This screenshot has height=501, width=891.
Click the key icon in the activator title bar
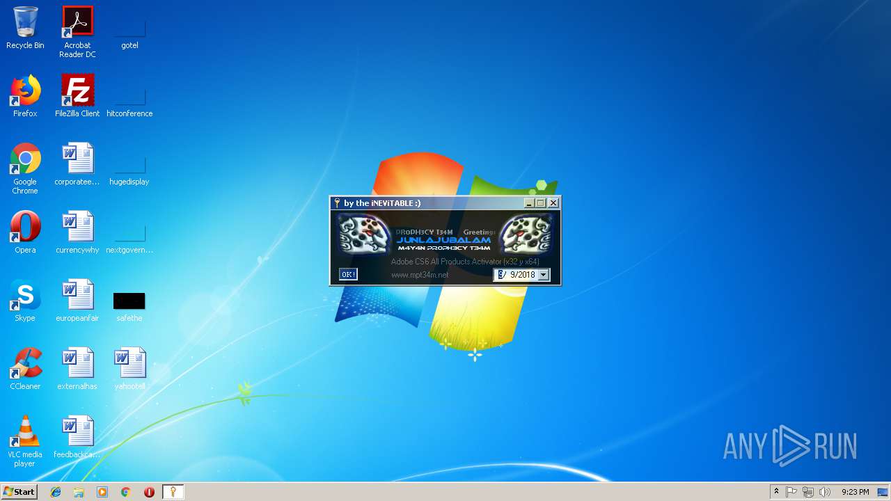pos(337,203)
